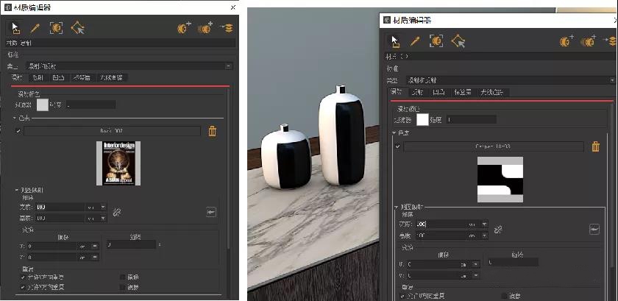Switch to the 凹凸 tab in the black-white texture editor
The width and height of the screenshot is (618, 301).
[x=438, y=92]
